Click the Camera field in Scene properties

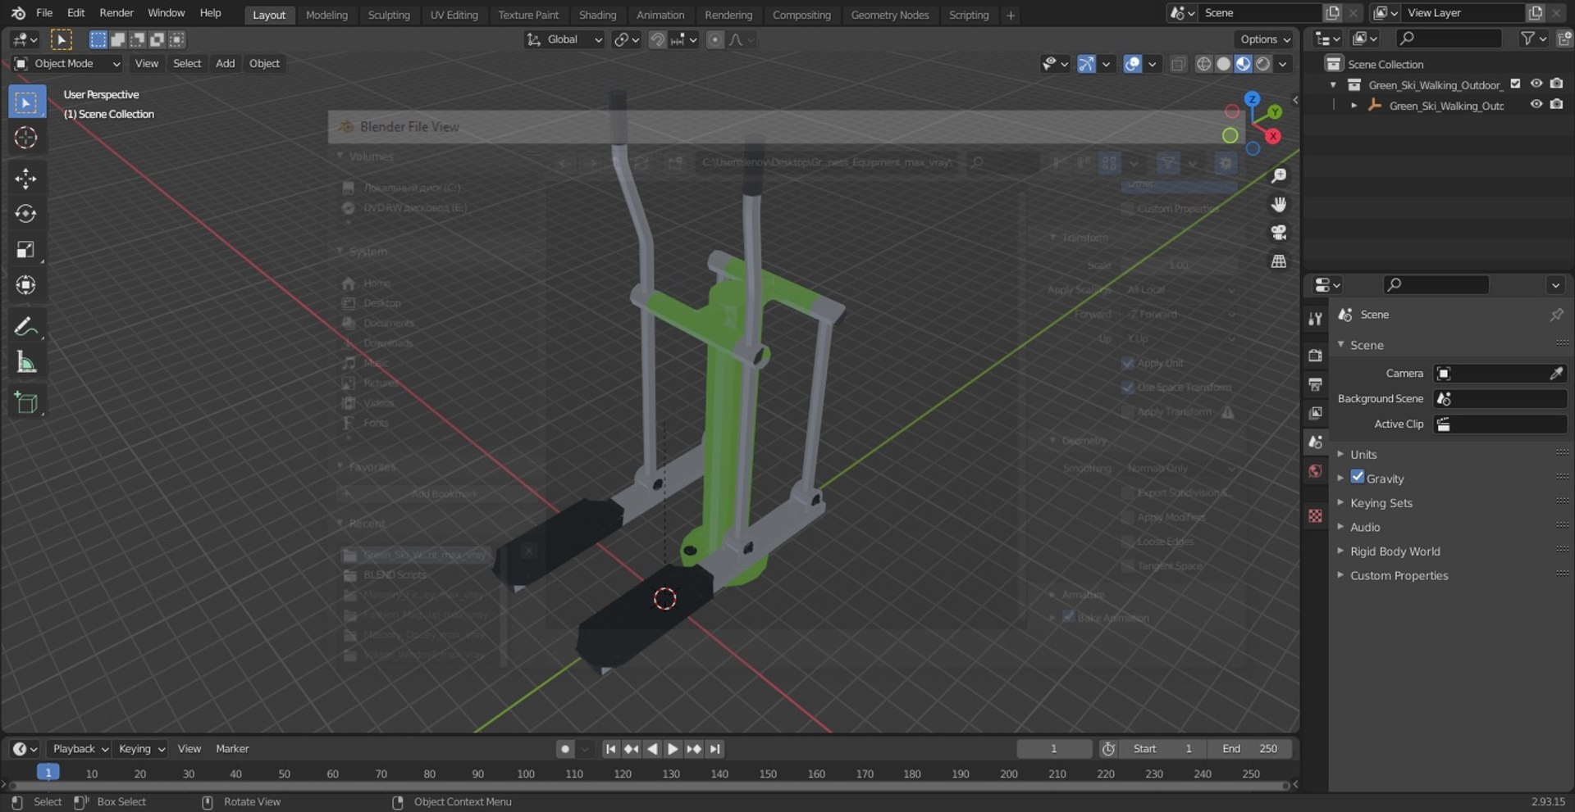click(1500, 374)
